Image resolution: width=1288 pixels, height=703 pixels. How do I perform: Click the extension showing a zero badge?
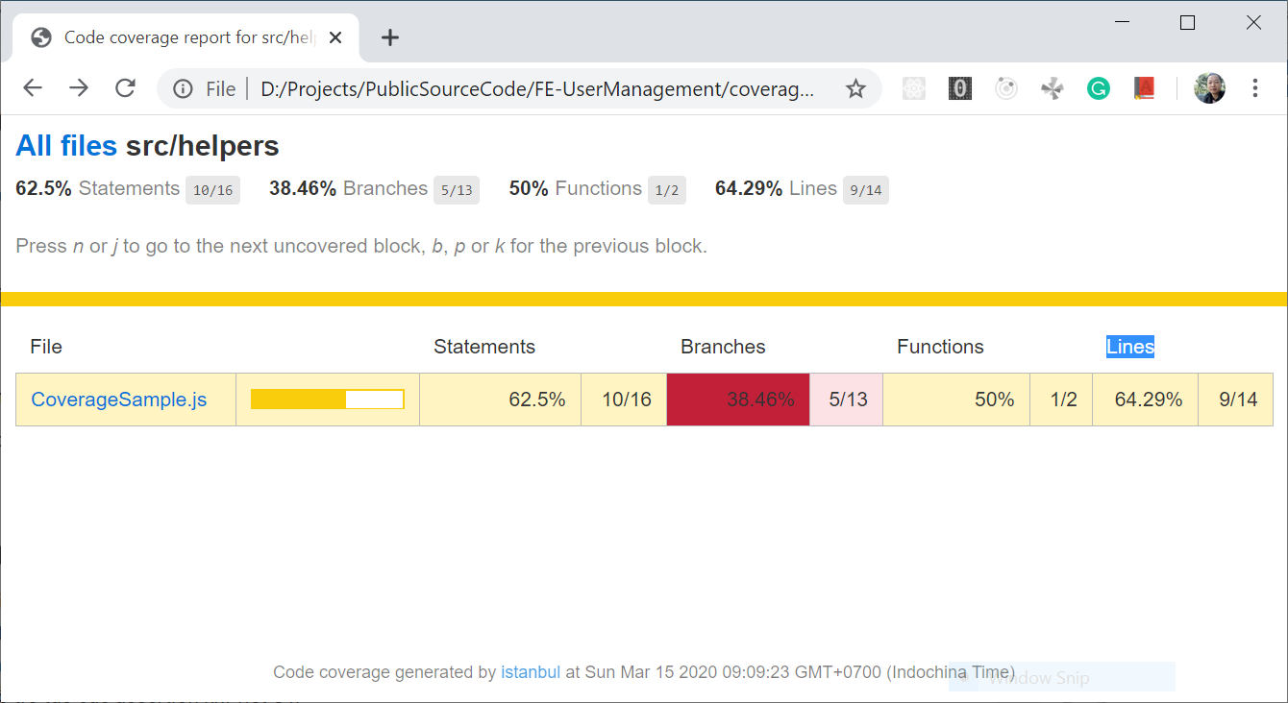coord(959,87)
